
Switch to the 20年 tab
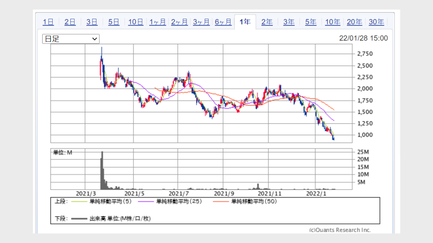(x=354, y=22)
